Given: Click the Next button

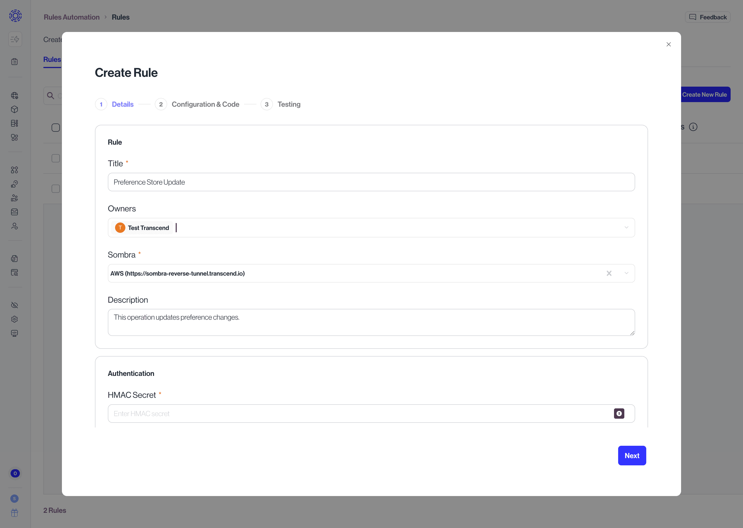Looking at the screenshot, I should (632, 456).
